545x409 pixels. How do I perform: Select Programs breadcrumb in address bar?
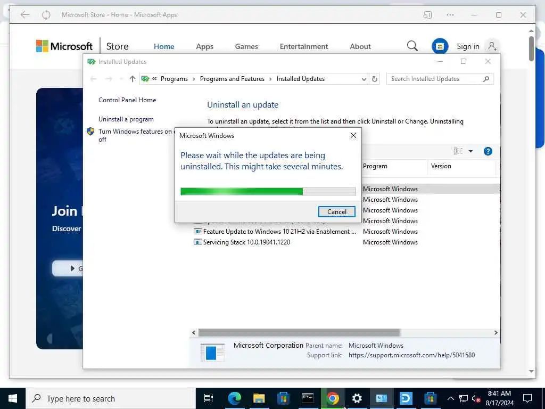pos(174,79)
